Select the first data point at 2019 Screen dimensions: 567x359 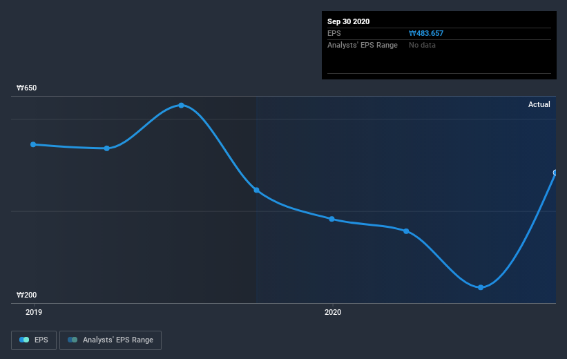coord(33,144)
